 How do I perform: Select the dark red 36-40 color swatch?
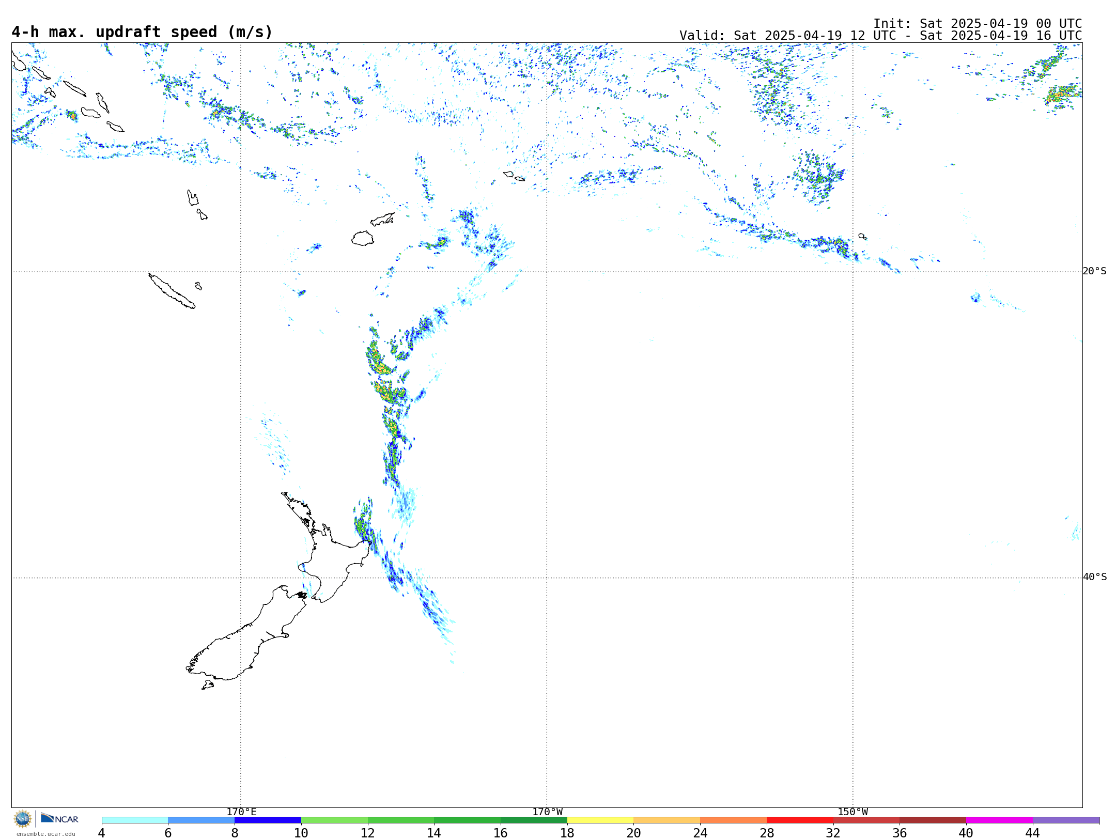pyautogui.click(x=933, y=820)
